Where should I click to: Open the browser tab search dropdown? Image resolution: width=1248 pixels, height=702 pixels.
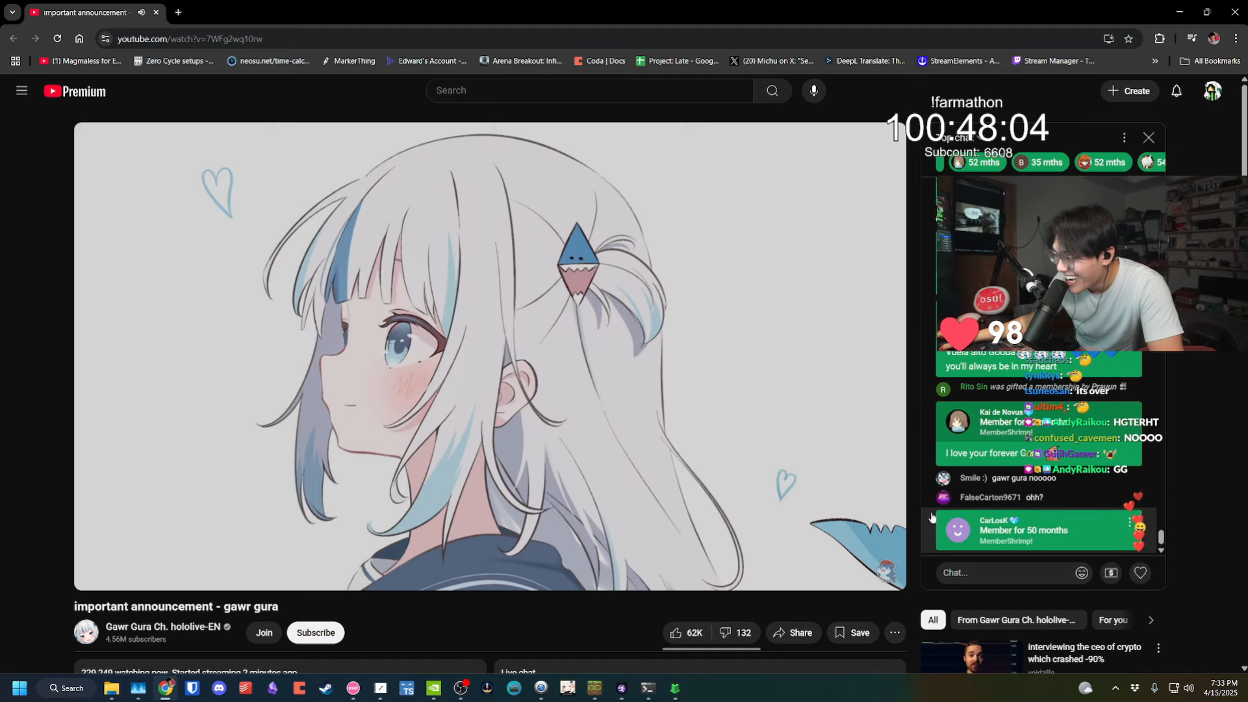coord(12,12)
